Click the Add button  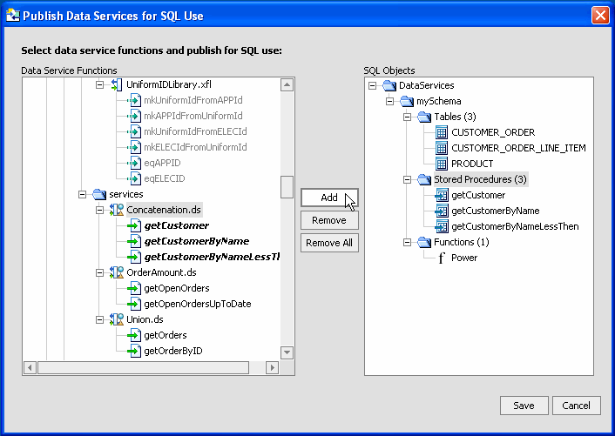click(x=329, y=198)
